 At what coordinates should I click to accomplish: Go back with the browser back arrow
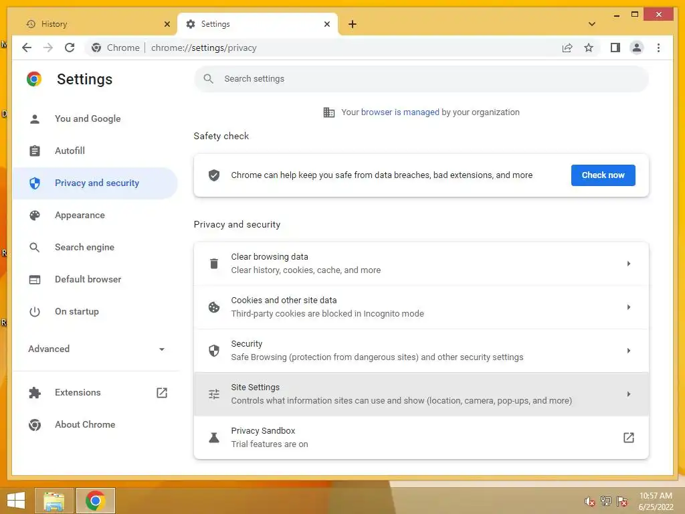27,48
